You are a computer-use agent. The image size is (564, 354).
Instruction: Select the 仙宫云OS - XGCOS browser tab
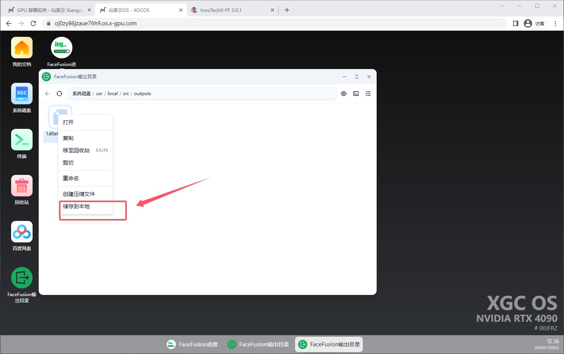[140, 10]
